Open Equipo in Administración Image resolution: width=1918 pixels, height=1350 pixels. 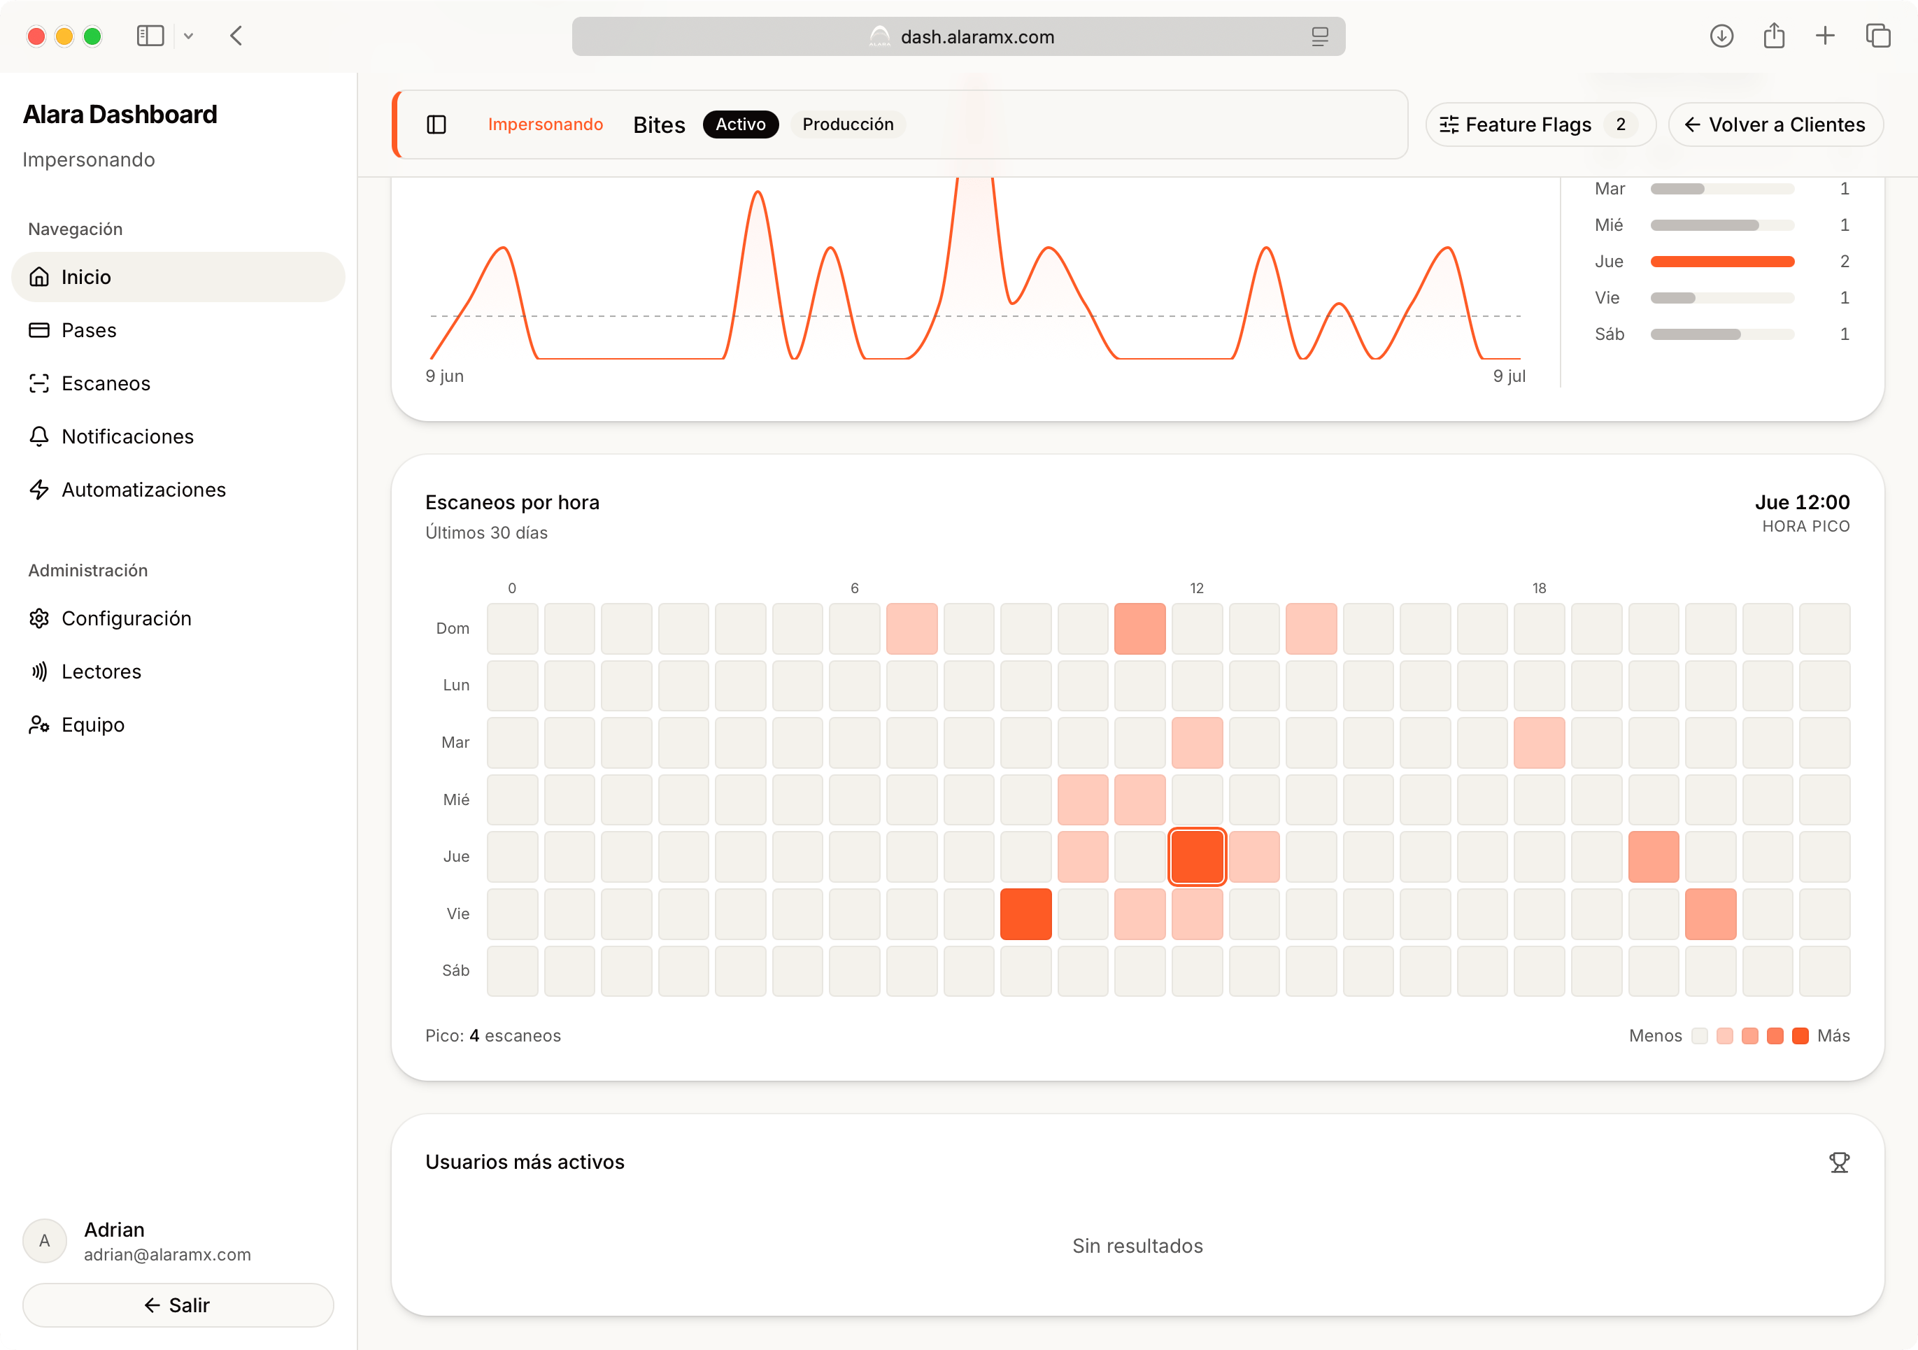coord(178,724)
